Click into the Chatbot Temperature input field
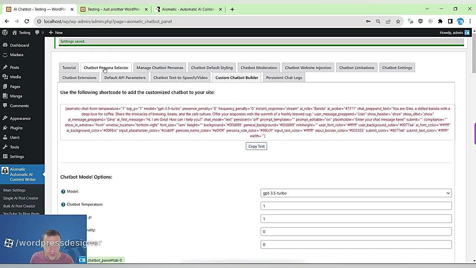 pos(356,206)
